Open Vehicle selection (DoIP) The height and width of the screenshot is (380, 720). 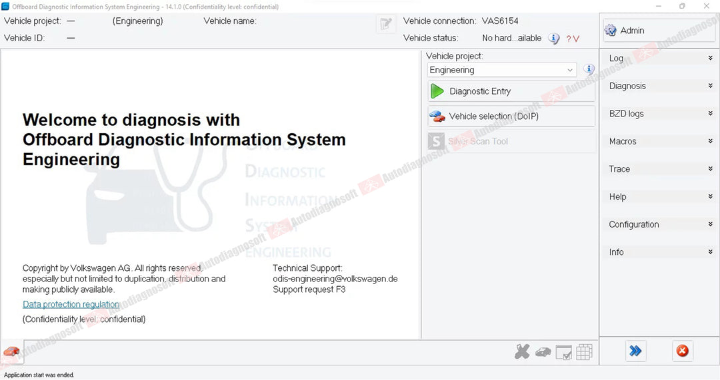click(511, 116)
